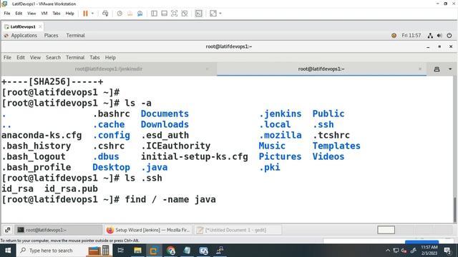Close the LatifDevops1 VM tab
The height and width of the screenshot is (257, 458).
40,26
